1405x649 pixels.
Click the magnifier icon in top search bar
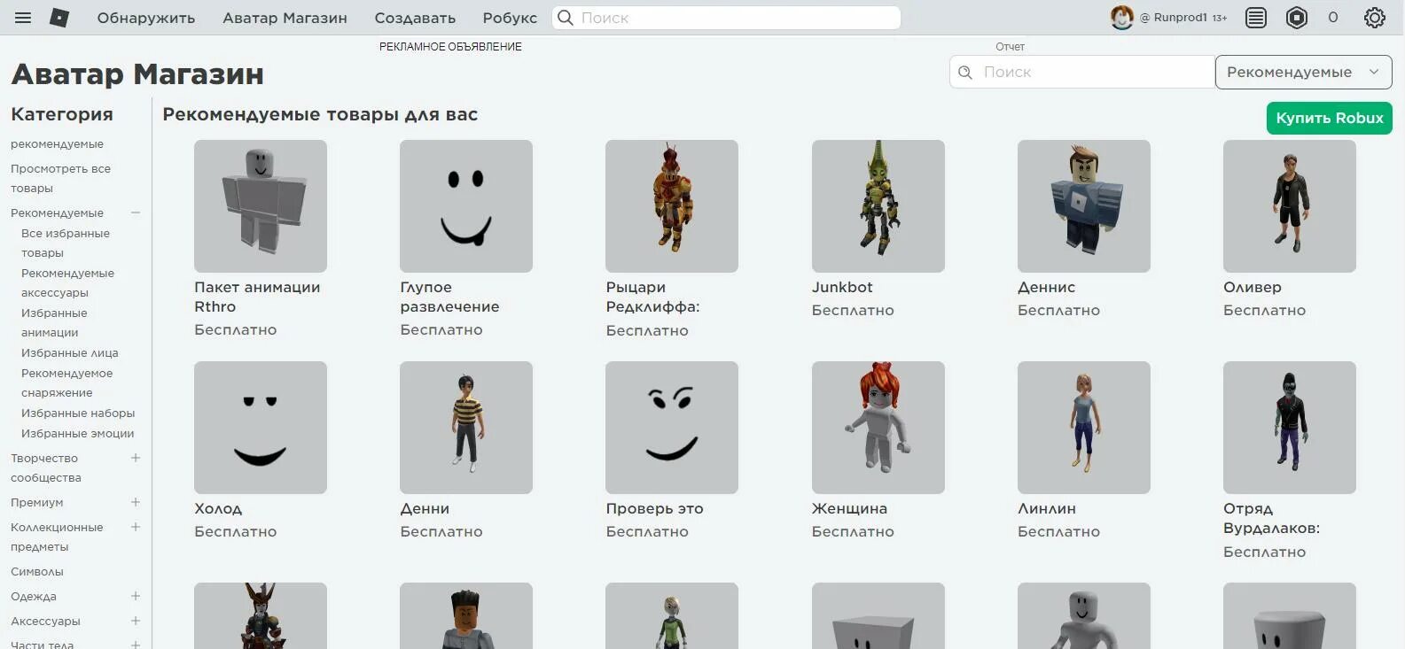(566, 18)
